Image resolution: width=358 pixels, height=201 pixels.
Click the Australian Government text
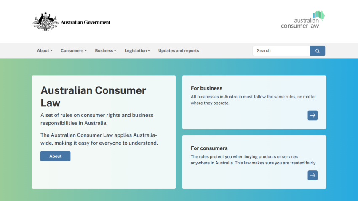pos(85,22)
